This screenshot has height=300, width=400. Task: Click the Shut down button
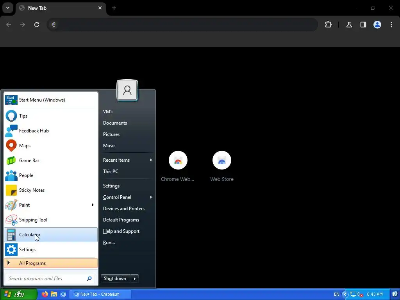[116, 279]
